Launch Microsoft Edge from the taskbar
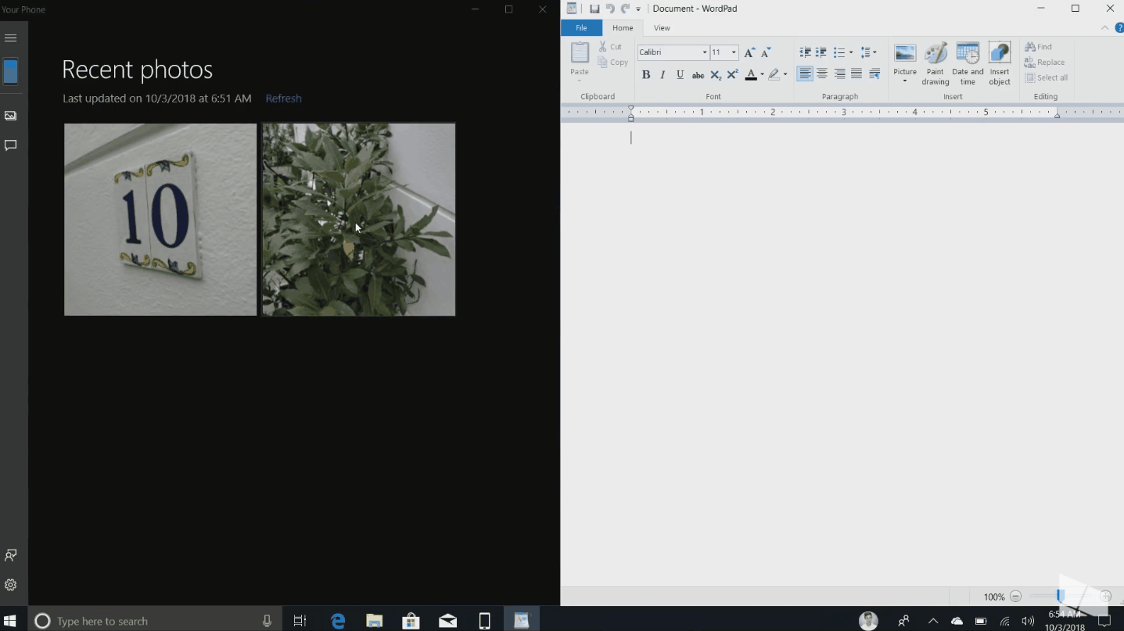 338,621
